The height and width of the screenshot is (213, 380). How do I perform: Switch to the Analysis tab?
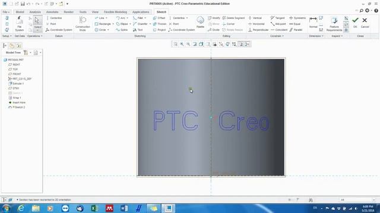point(35,12)
